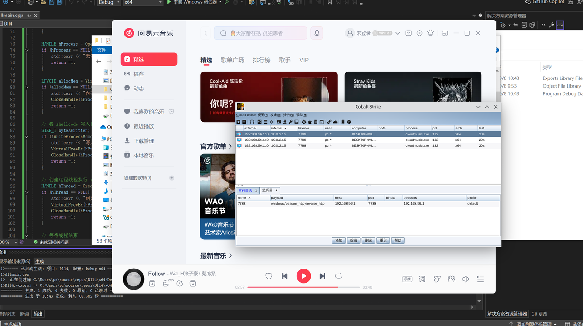This screenshot has width=583, height=326.
Task: Add new playlist via plus next to 创建的歌单
Action: coord(172,178)
